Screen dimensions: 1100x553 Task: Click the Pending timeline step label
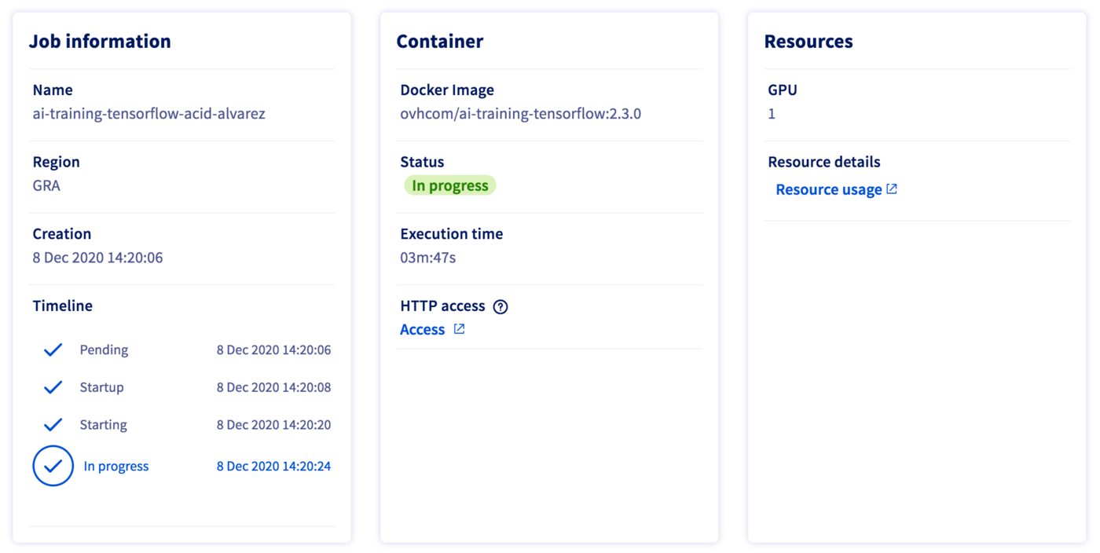104,350
